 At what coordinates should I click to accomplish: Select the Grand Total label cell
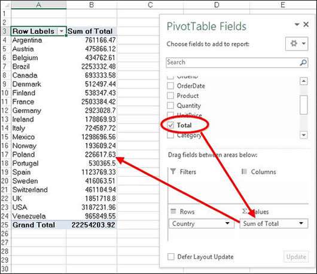tap(39, 225)
